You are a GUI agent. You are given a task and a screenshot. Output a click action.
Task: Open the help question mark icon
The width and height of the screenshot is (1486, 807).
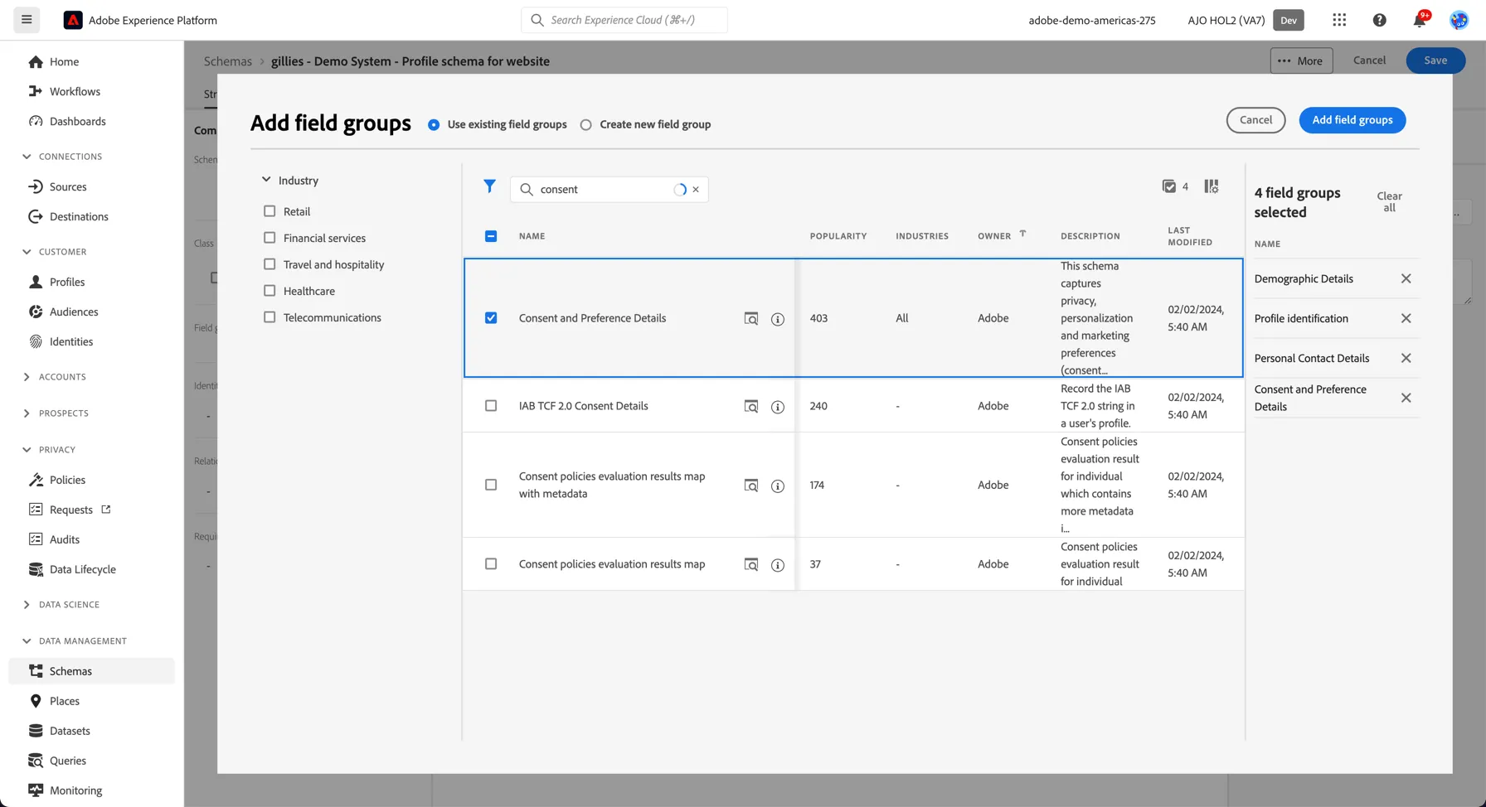click(x=1379, y=20)
